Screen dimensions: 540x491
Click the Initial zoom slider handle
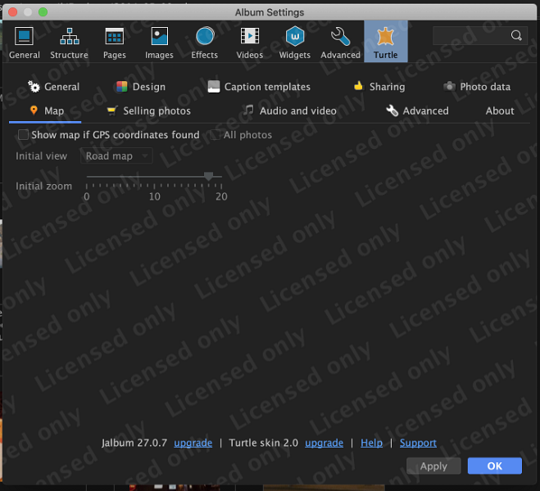point(208,177)
